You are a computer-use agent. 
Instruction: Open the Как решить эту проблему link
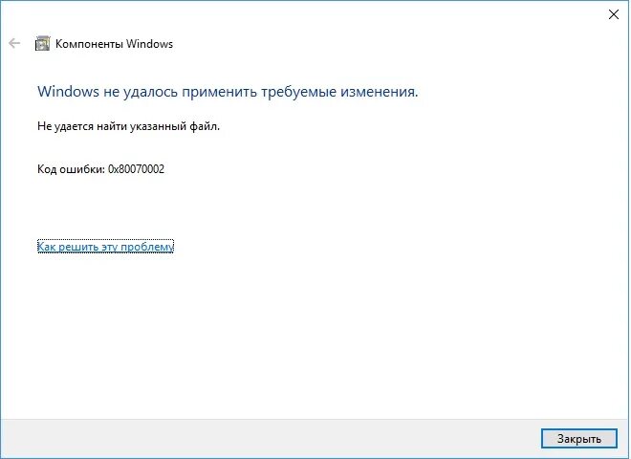tap(105, 247)
